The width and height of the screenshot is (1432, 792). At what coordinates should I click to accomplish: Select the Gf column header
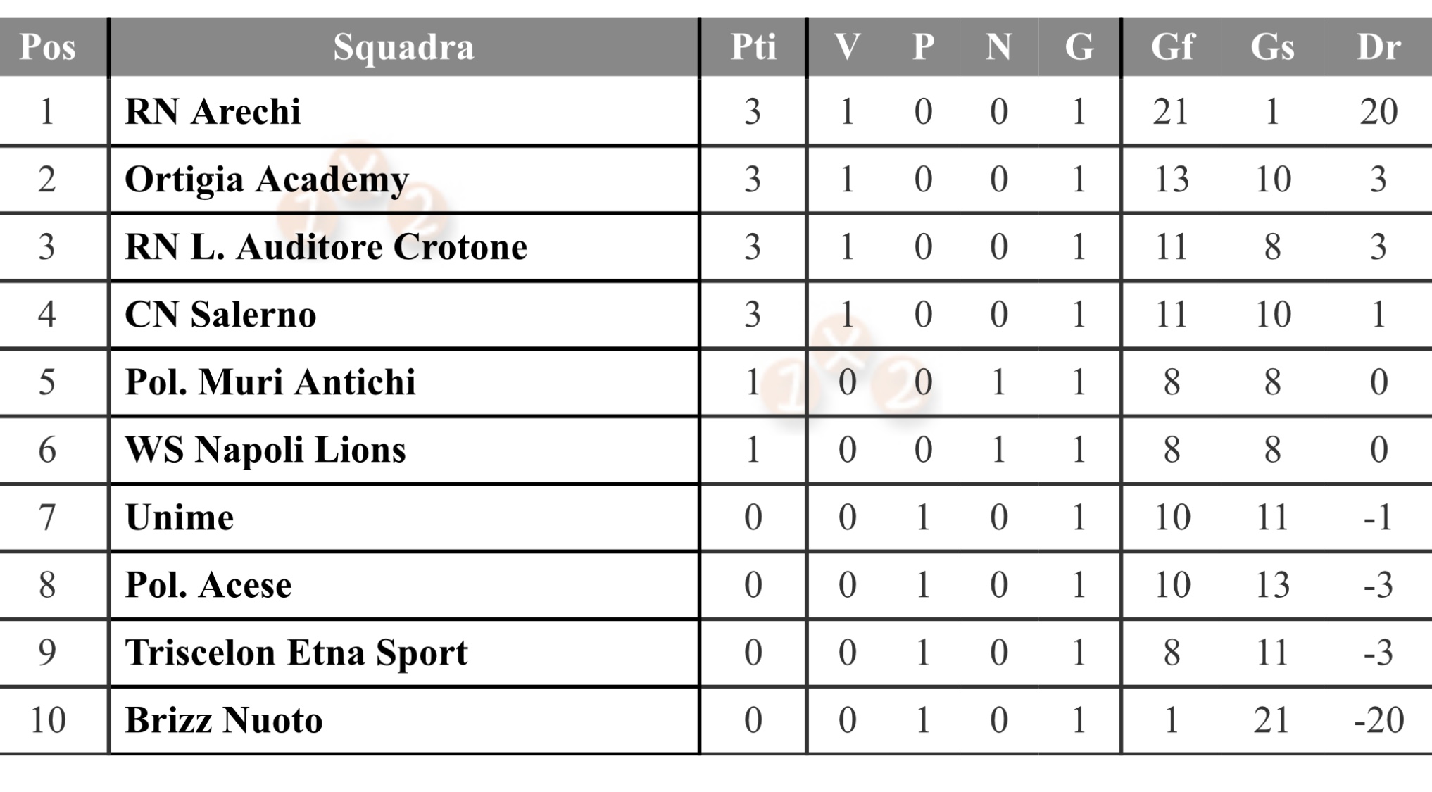(x=1172, y=47)
